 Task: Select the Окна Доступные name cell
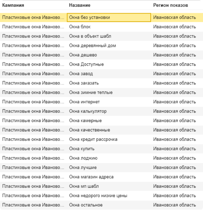click(86, 64)
